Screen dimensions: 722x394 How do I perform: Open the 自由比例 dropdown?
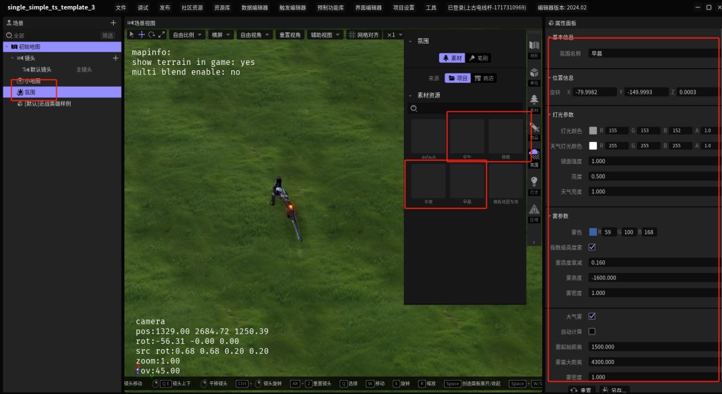pos(187,35)
